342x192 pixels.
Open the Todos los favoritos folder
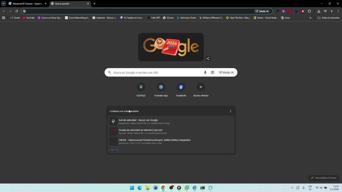click(x=328, y=18)
